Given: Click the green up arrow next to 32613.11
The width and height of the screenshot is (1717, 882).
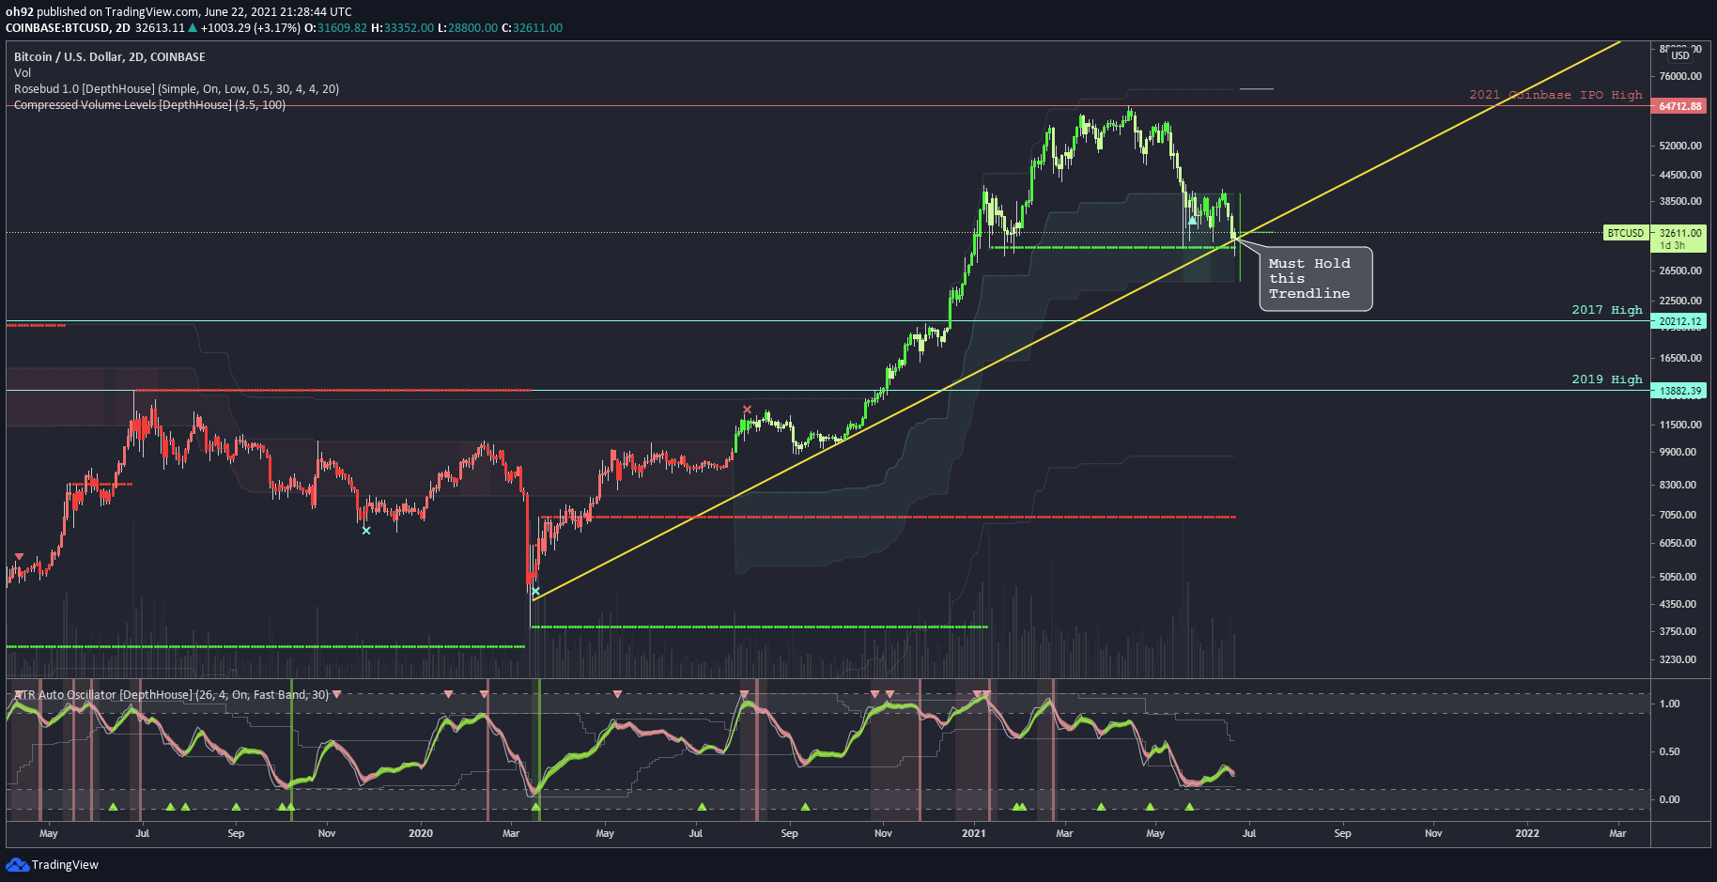Looking at the screenshot, I should pos(193,27).
